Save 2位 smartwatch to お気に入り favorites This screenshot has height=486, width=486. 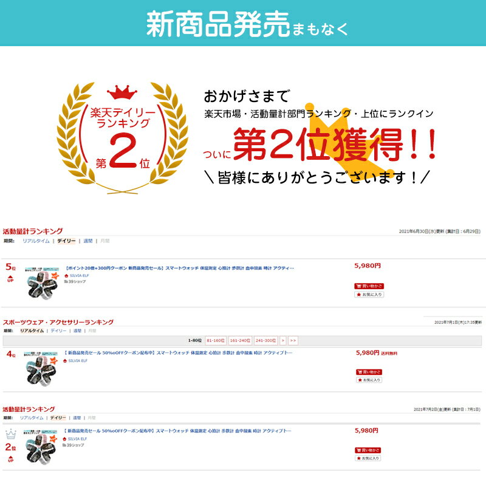pyautogui.click(x=368, y=458)
